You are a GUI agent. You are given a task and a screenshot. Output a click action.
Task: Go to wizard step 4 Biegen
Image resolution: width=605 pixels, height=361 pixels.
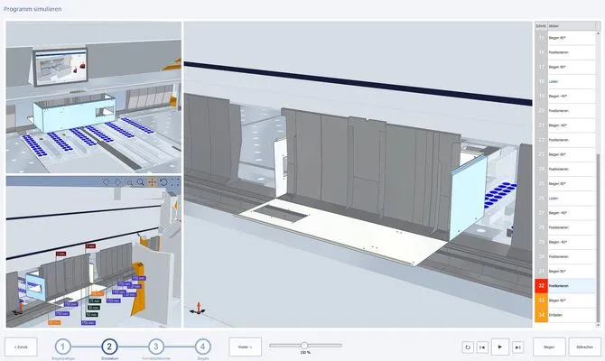tap(203, 346)
